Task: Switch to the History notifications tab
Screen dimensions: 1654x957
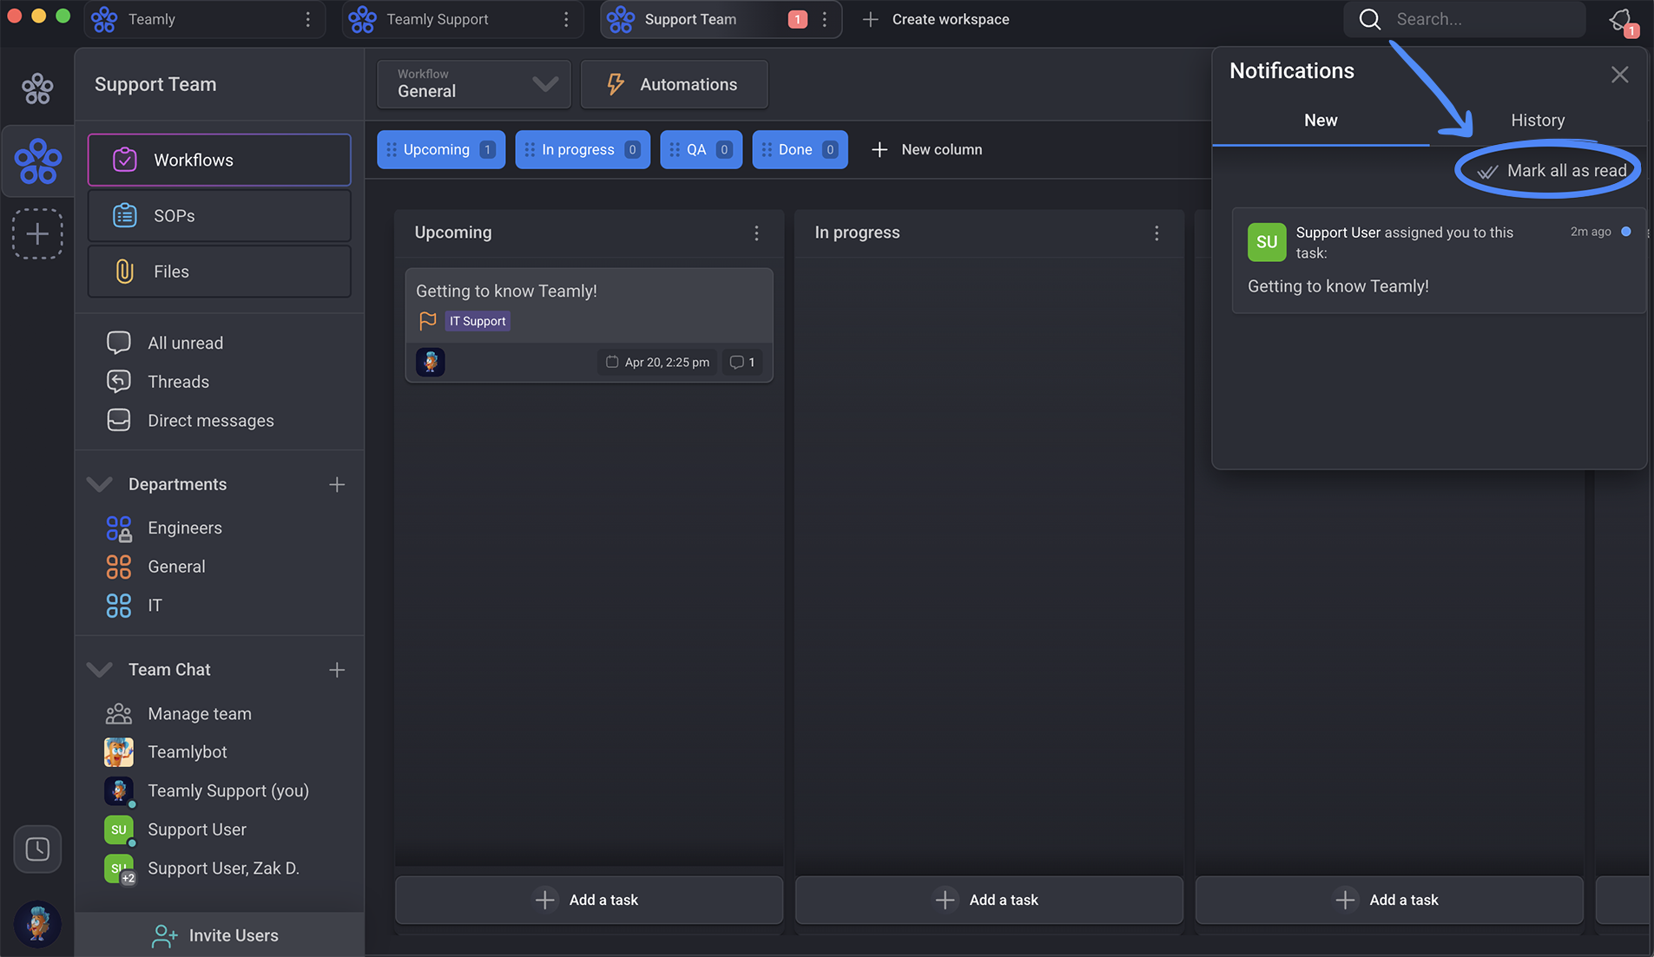Action: tap(1538, 120)
